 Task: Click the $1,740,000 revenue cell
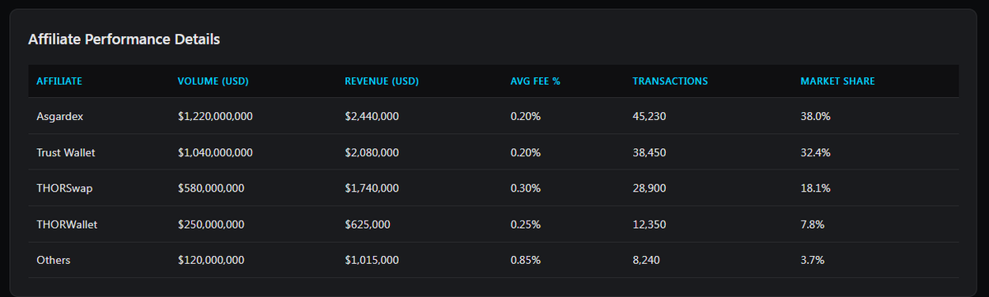[x=372, y=188]
